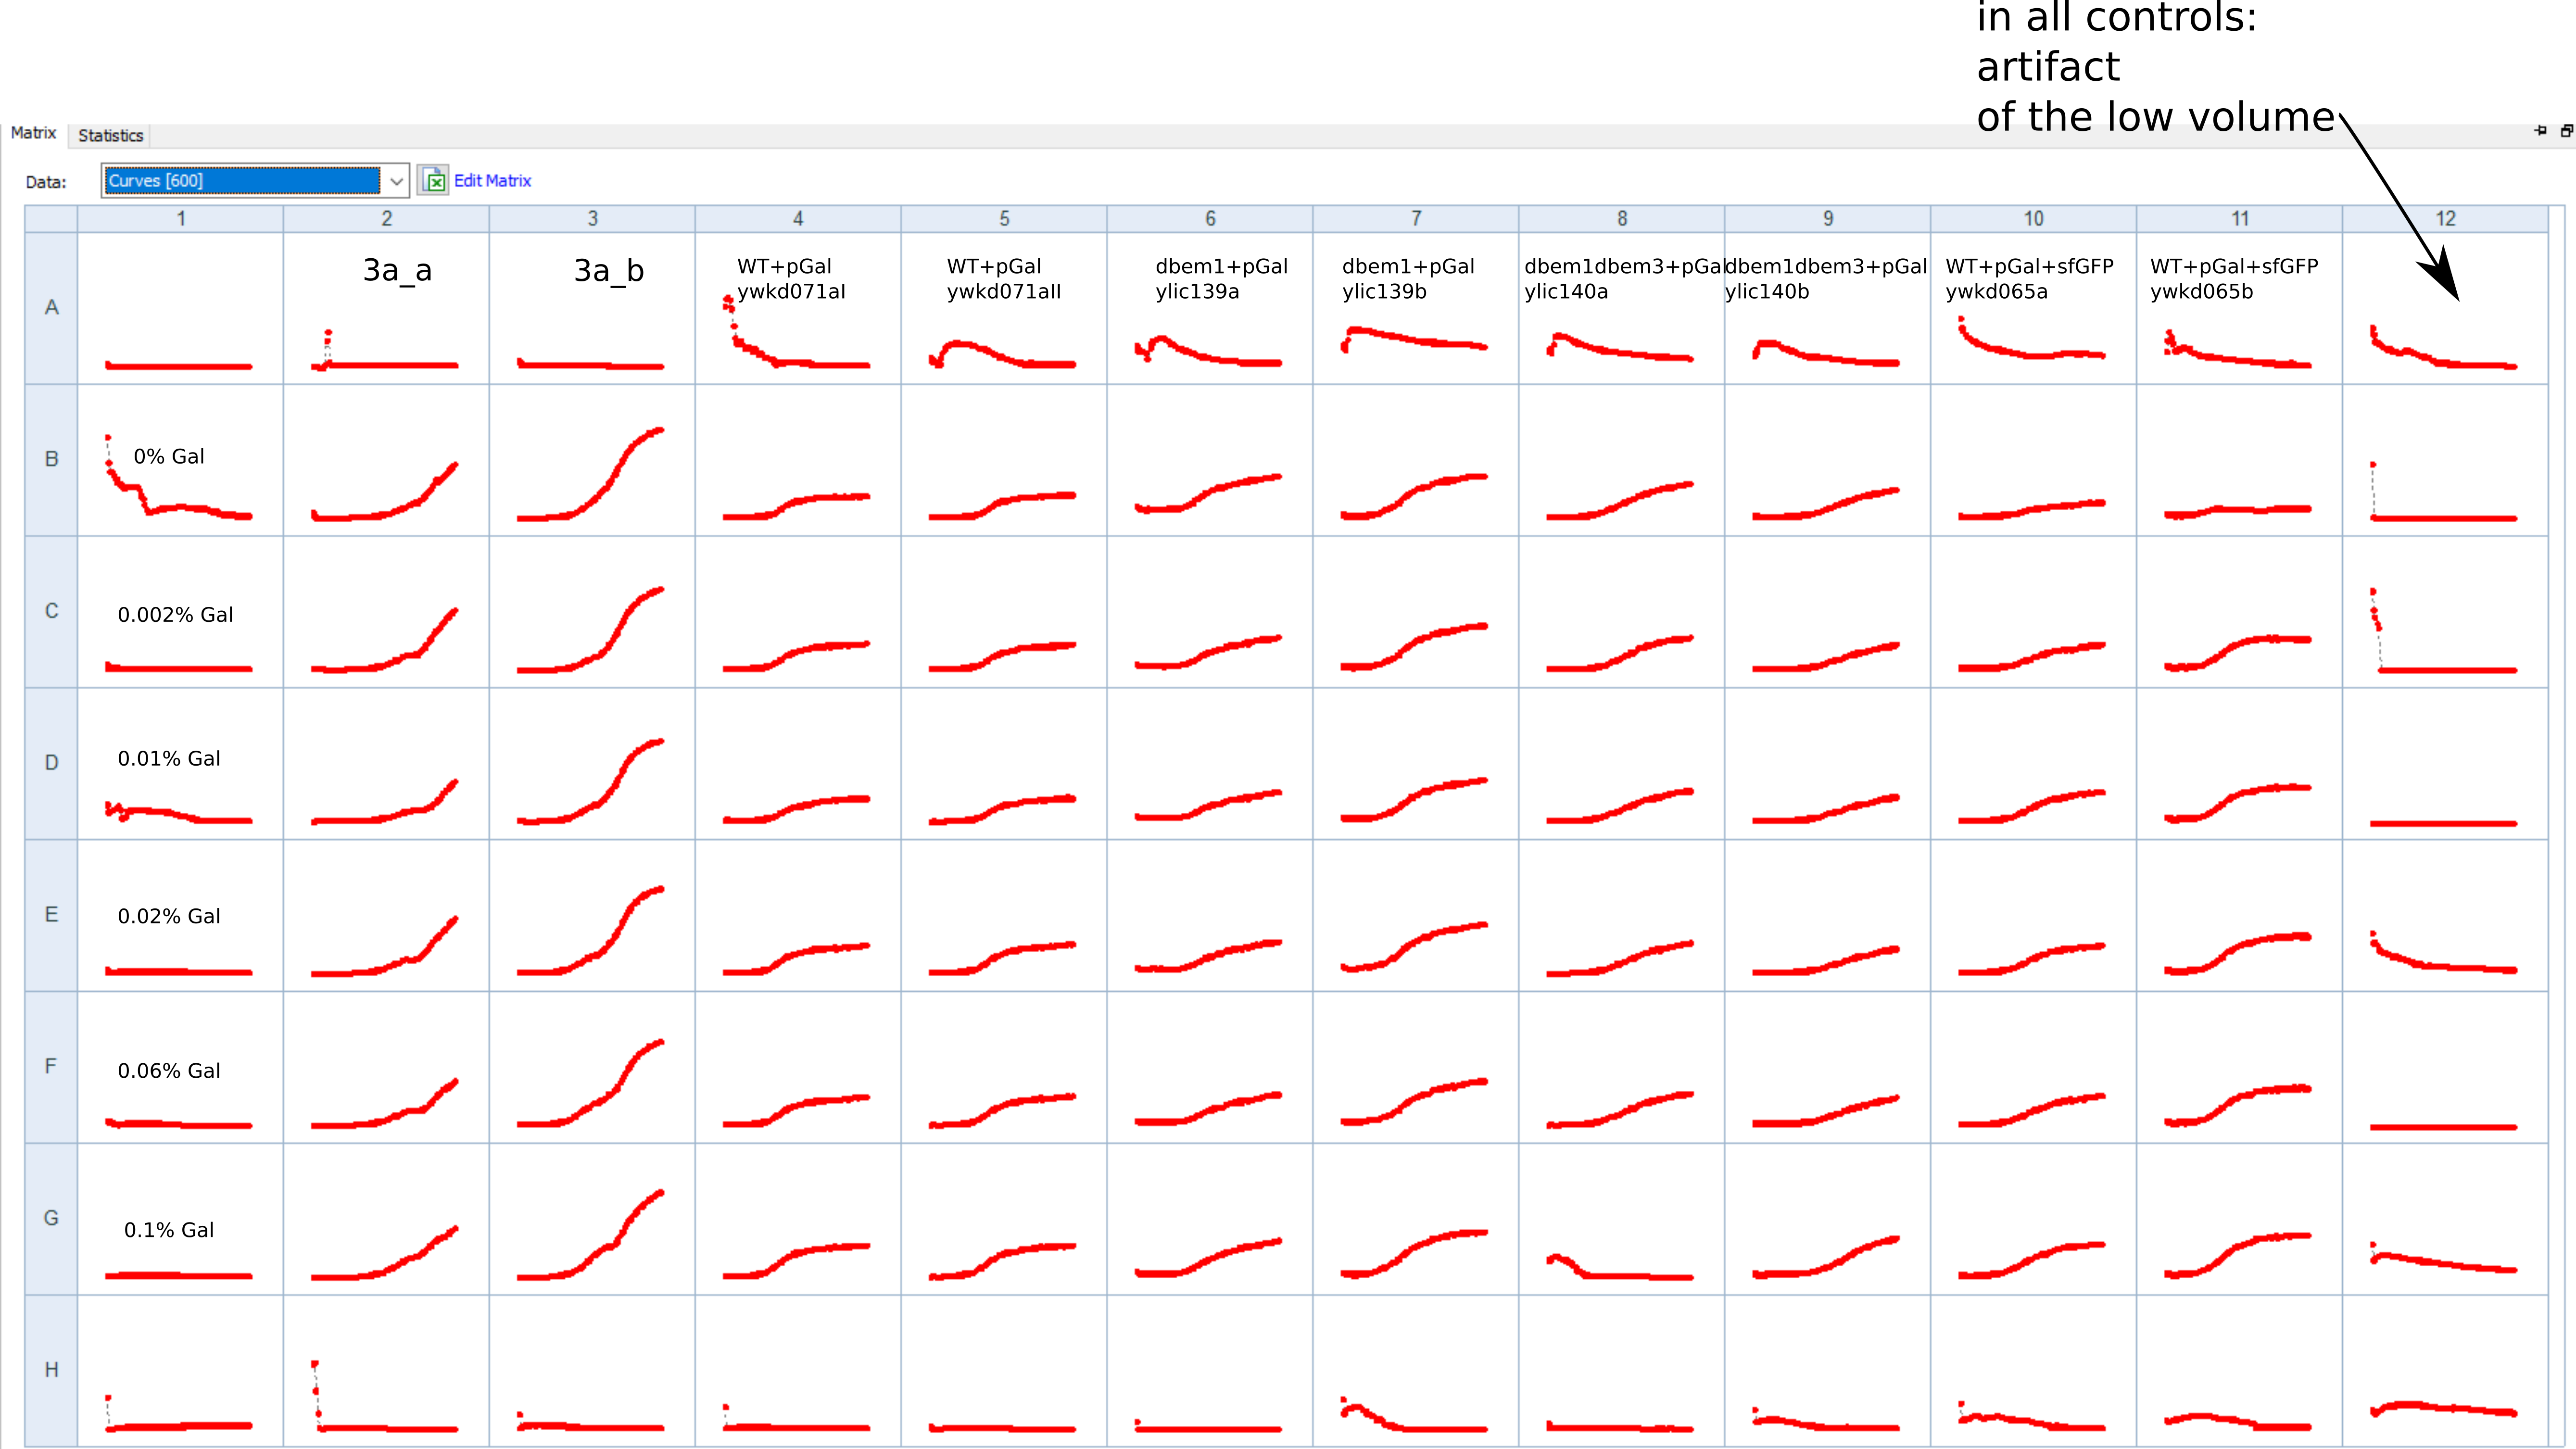Screen dimensions: 2576x1449
Task: Select row C header
Action: pyautogui.click(x=51, y=612)
